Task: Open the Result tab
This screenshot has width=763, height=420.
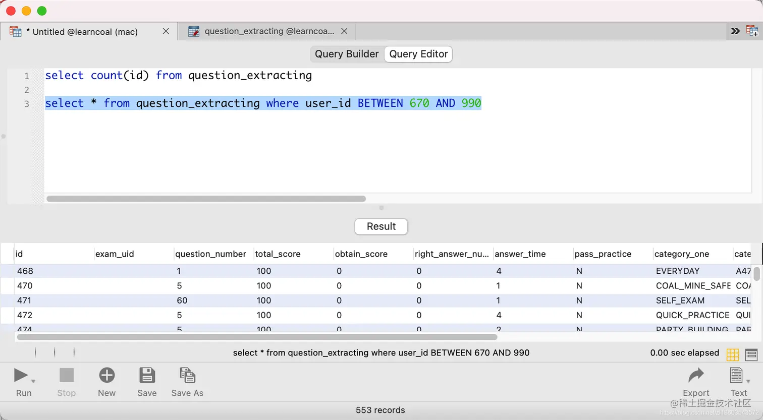Action: pyautogui.click(x=381, y=226)
